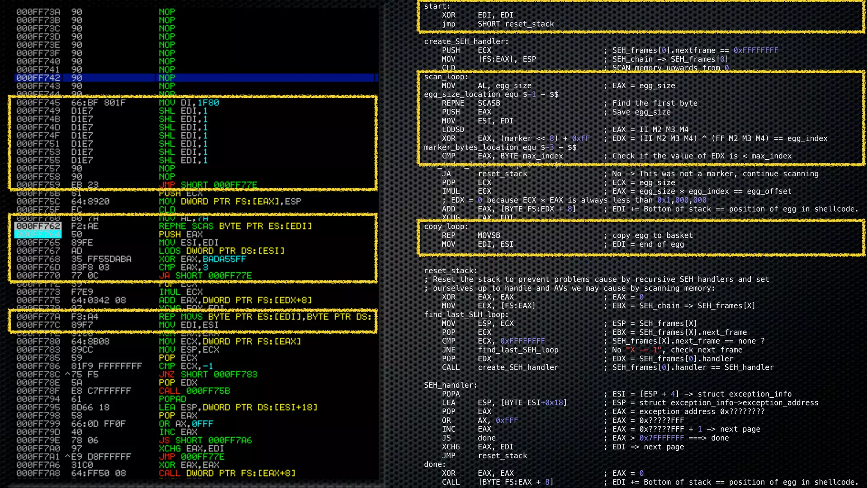
Task: Select 'IMUL ECX' at address 000FF773
Action: point(181,292)
